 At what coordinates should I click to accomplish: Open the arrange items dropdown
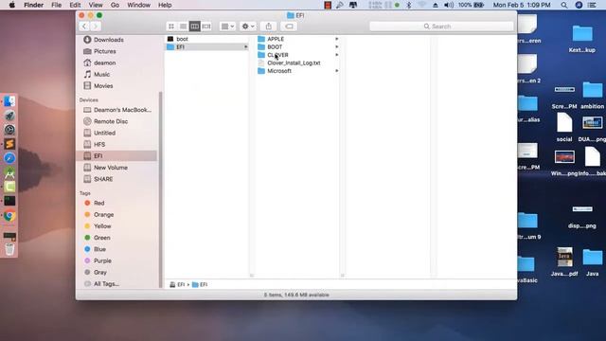pyautogui.click(x=227, y=27)
